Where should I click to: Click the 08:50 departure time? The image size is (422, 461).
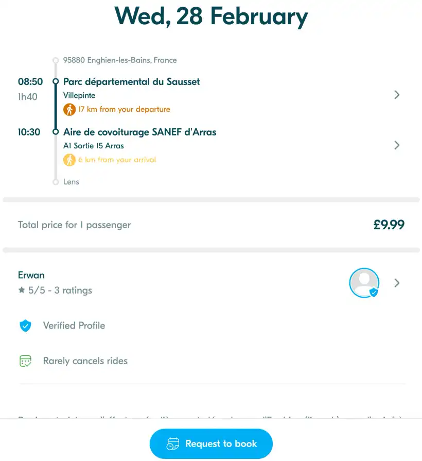(29, 82)
